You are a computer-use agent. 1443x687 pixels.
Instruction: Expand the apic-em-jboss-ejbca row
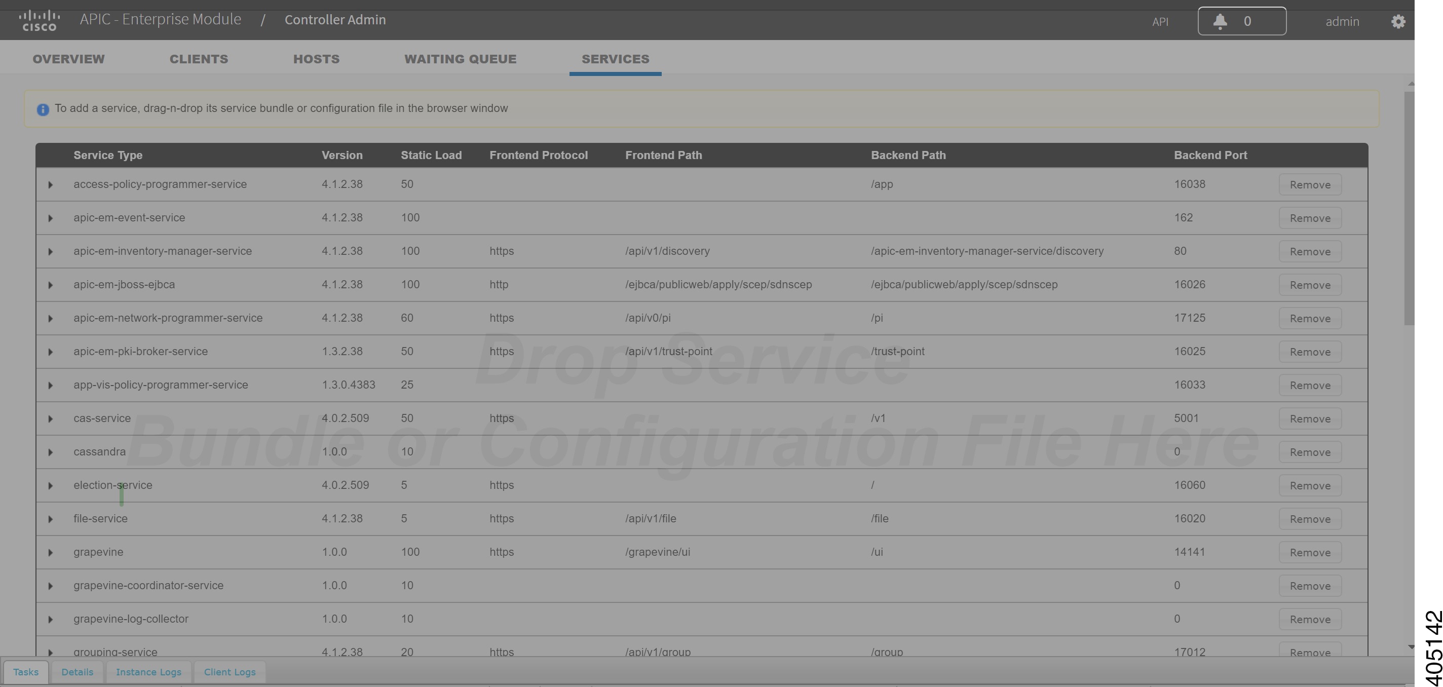[50, 285]
